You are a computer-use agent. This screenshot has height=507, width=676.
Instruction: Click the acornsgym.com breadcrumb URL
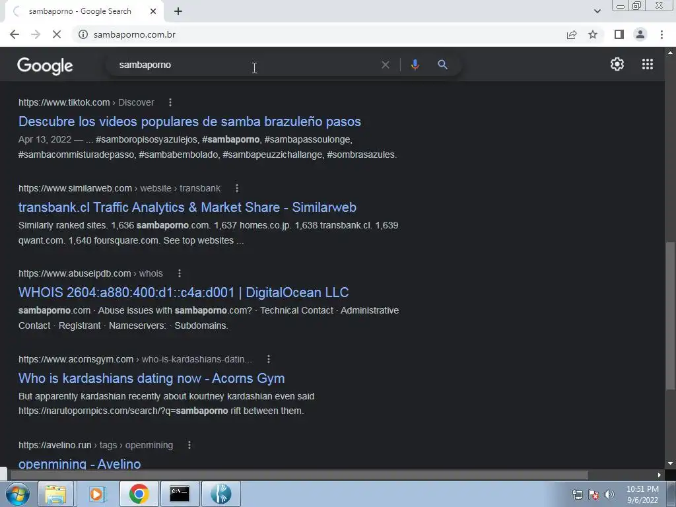pyautogui.click(x=135, y=359)
